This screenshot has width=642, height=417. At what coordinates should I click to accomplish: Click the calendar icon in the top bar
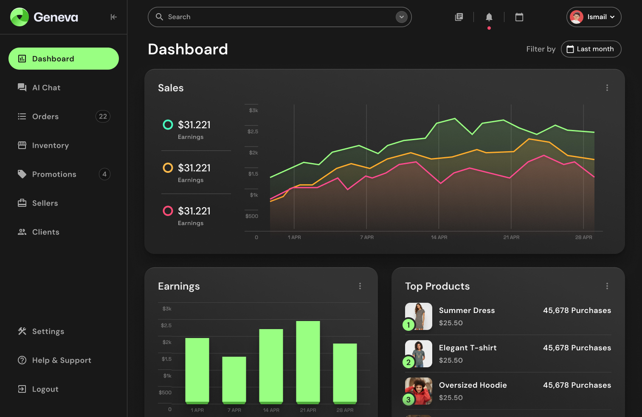pos(519,17)
